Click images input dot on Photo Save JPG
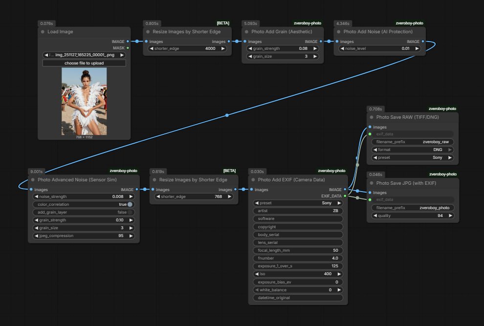 click(370, 193)
